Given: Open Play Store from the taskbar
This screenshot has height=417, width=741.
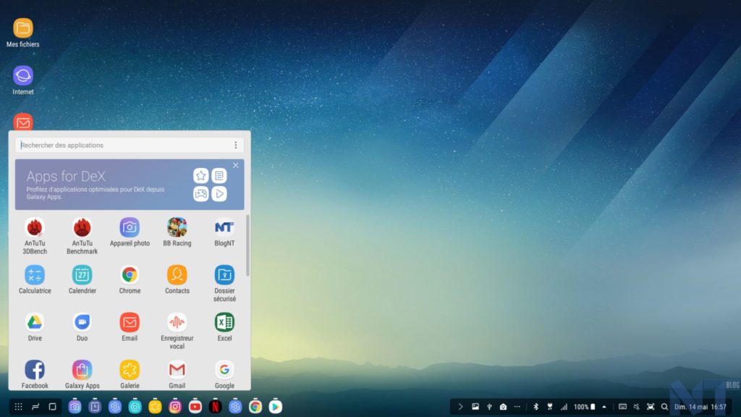Looking at the screenshot, I should coord(276,406).
